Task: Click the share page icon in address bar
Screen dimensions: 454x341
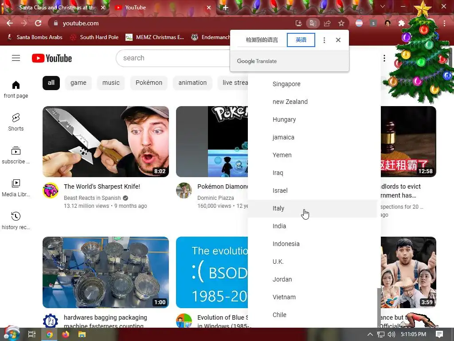Action: (327, 23)
